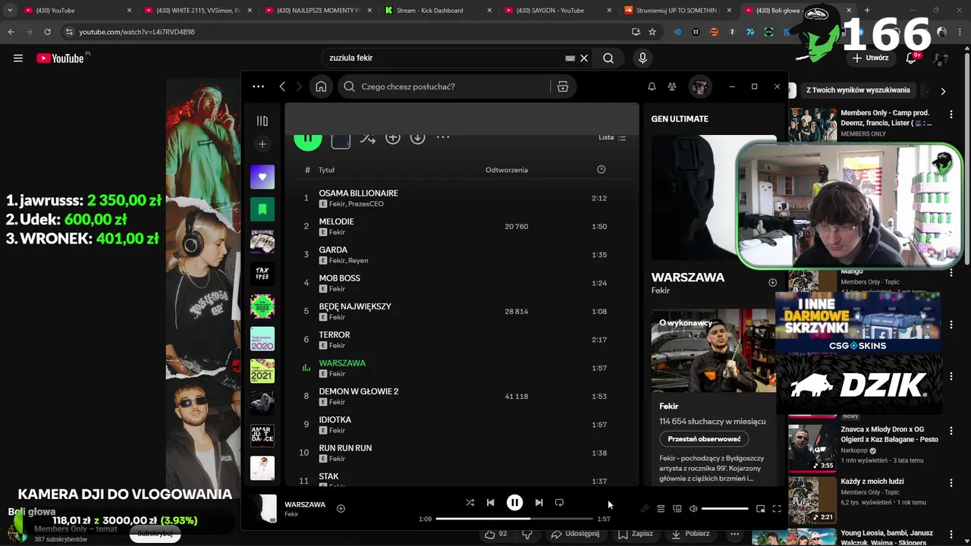Clear the YouTube search 'zuziula fekir'

[x=584, y=58]
